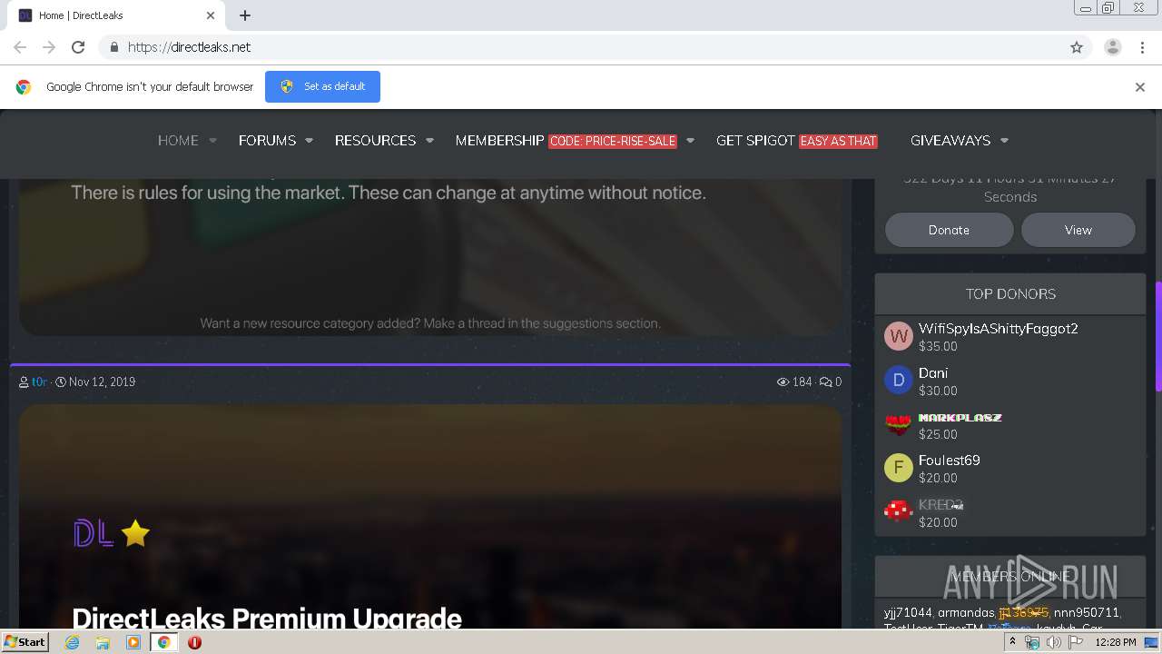Open online member armandas link
Viewport: 1162px width, 654px height.
[966, 612]
